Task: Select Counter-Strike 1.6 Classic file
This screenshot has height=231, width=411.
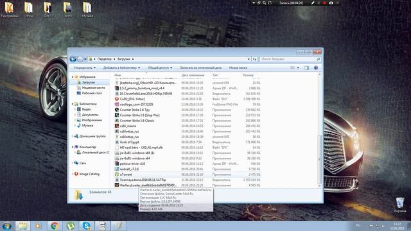Action: coord(137,121)
